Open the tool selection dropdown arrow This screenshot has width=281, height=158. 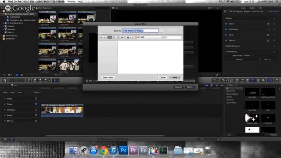58,80
